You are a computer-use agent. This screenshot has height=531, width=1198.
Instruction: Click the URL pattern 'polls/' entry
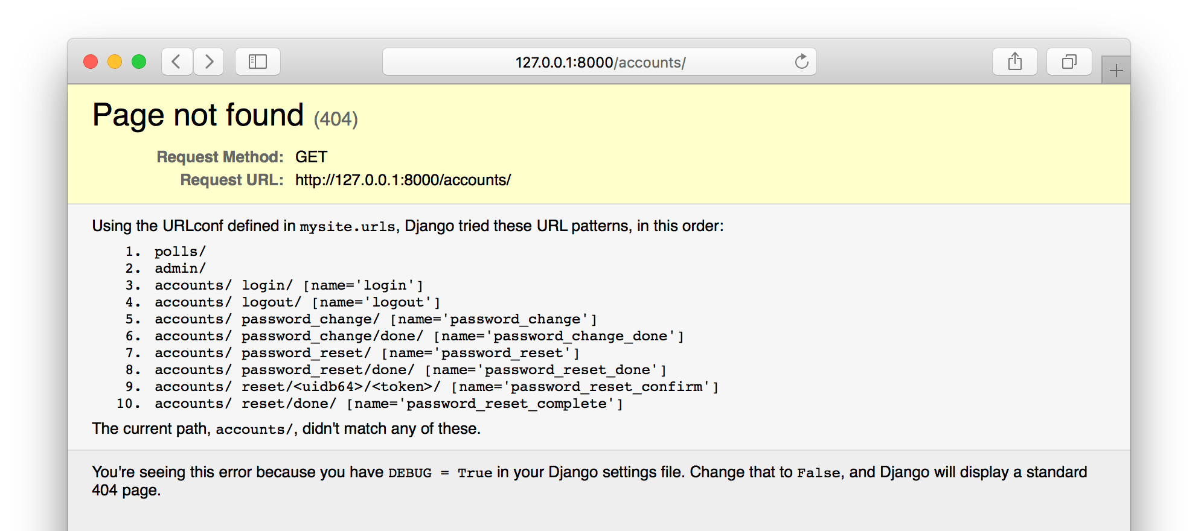click(179, 250)
